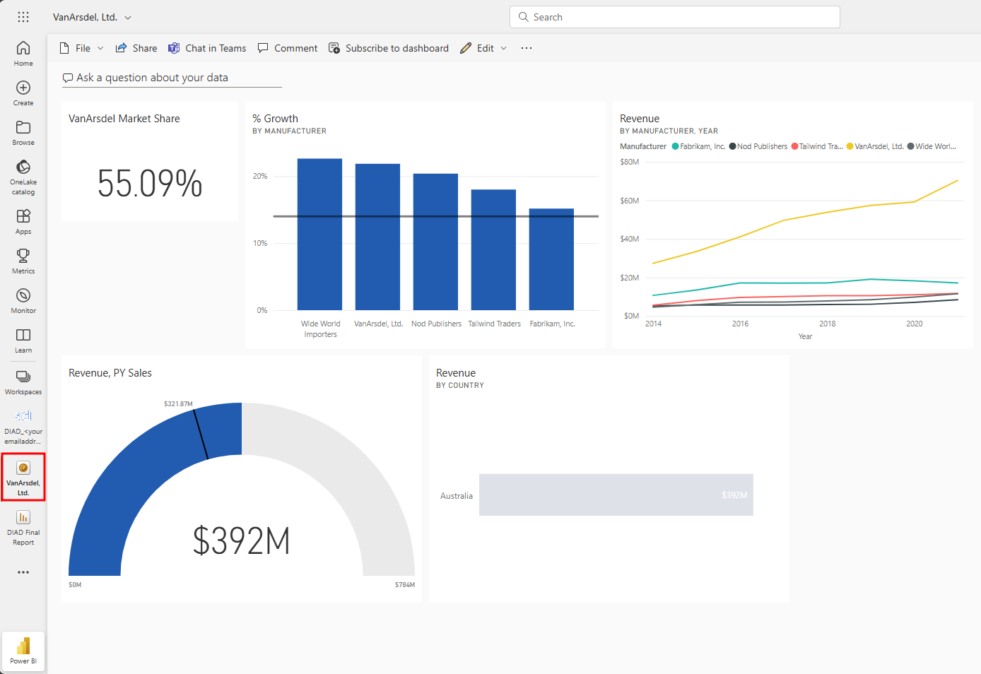Click the Search box
Viewport: 981px width, 674px height.
pos(675,17)
